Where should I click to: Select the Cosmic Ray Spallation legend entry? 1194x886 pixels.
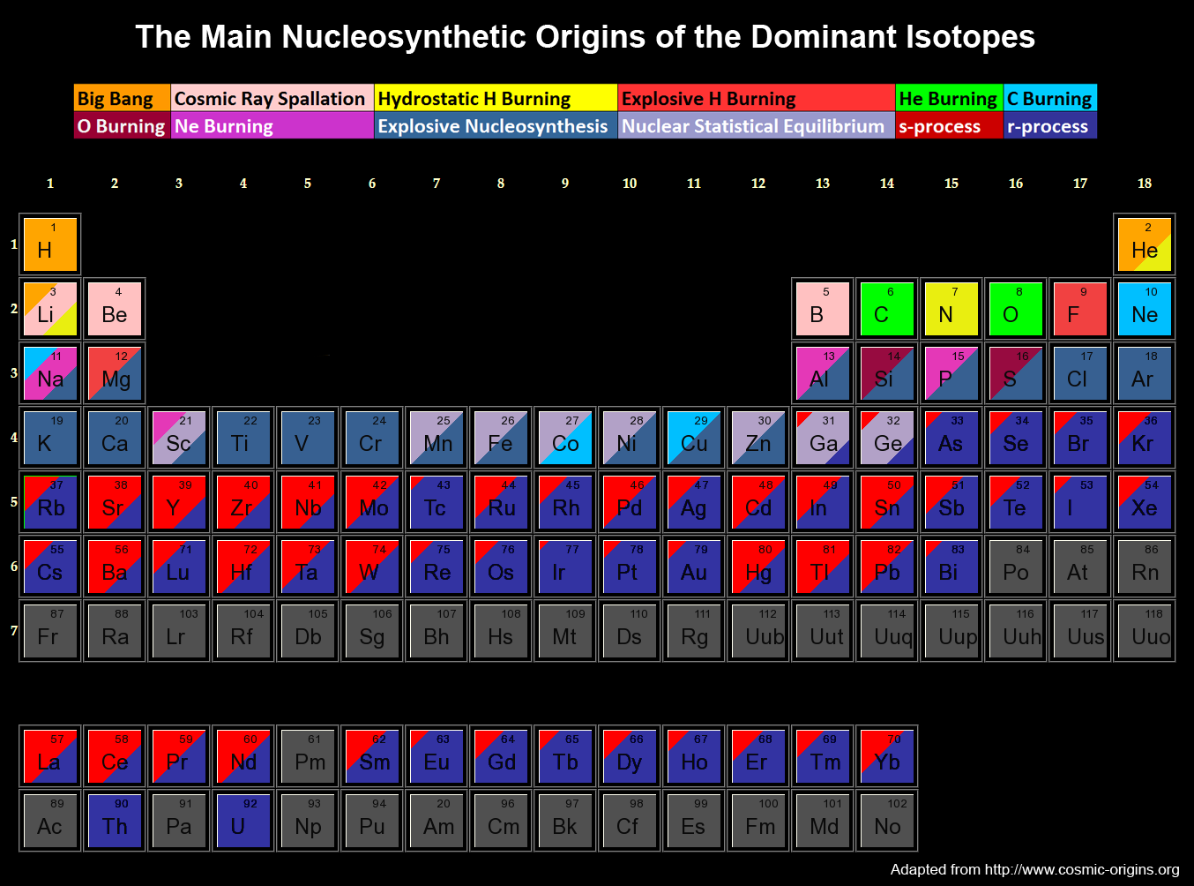pos(272,98)
